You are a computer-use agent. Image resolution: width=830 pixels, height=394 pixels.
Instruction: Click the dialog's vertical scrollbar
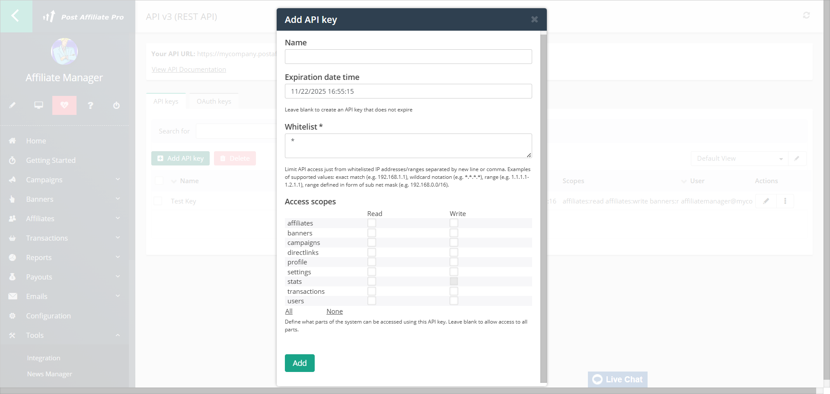click(x=543, y=207)
